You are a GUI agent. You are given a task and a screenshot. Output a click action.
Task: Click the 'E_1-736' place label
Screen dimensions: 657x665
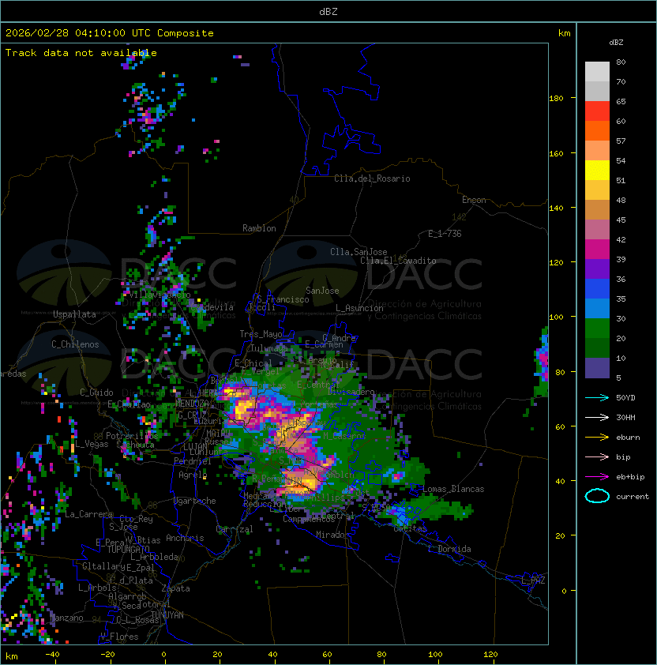tap(445, 234)
